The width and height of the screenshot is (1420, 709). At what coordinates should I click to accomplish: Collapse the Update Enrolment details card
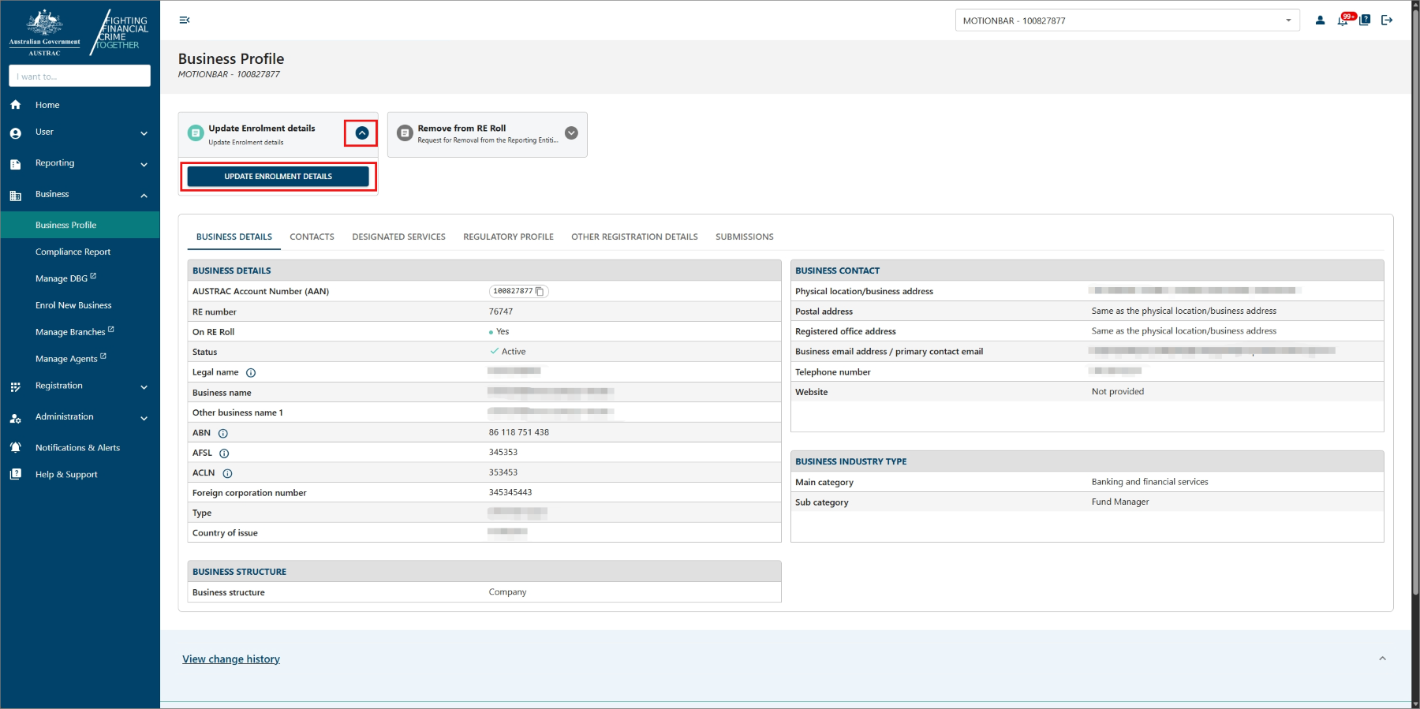click(x=361, y=133)
